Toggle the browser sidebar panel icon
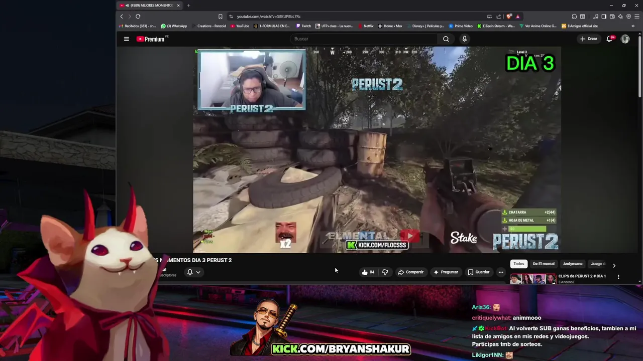 [604, 17]
